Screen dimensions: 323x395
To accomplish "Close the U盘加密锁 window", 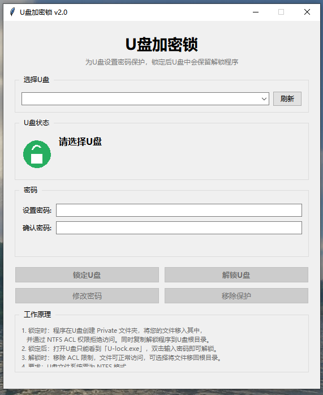I will [x=307, y=12].
